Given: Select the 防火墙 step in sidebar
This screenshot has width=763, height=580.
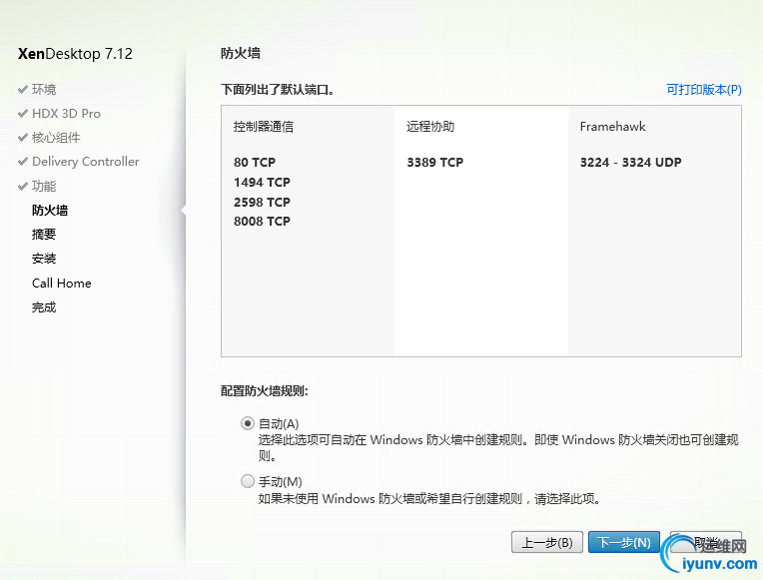Looking at the screenshot, I should pos(50,211).
